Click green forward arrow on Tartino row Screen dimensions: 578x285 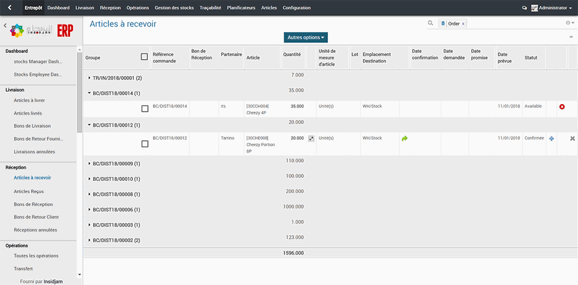pyautogui.click(x=405, y=138)
